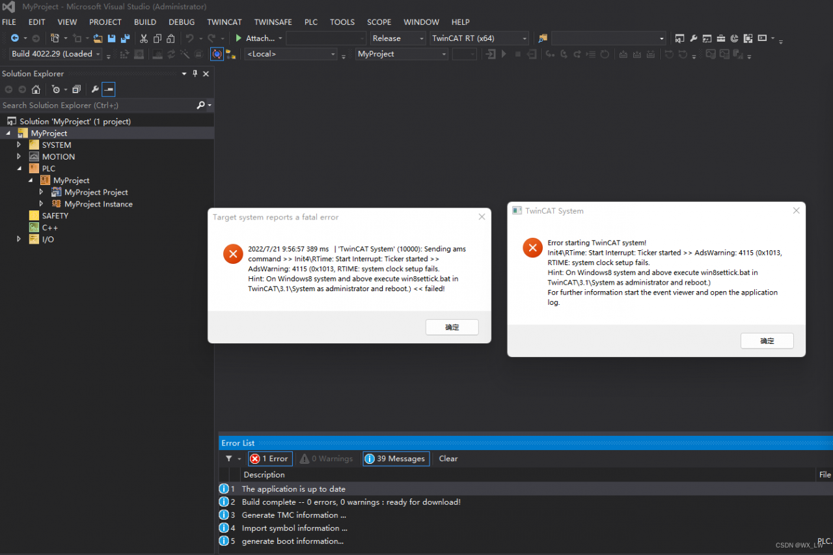This screenshot has width=833, height=555.
Task: Click the Toolbox icon in the toolbar
Action: point(720,38)
